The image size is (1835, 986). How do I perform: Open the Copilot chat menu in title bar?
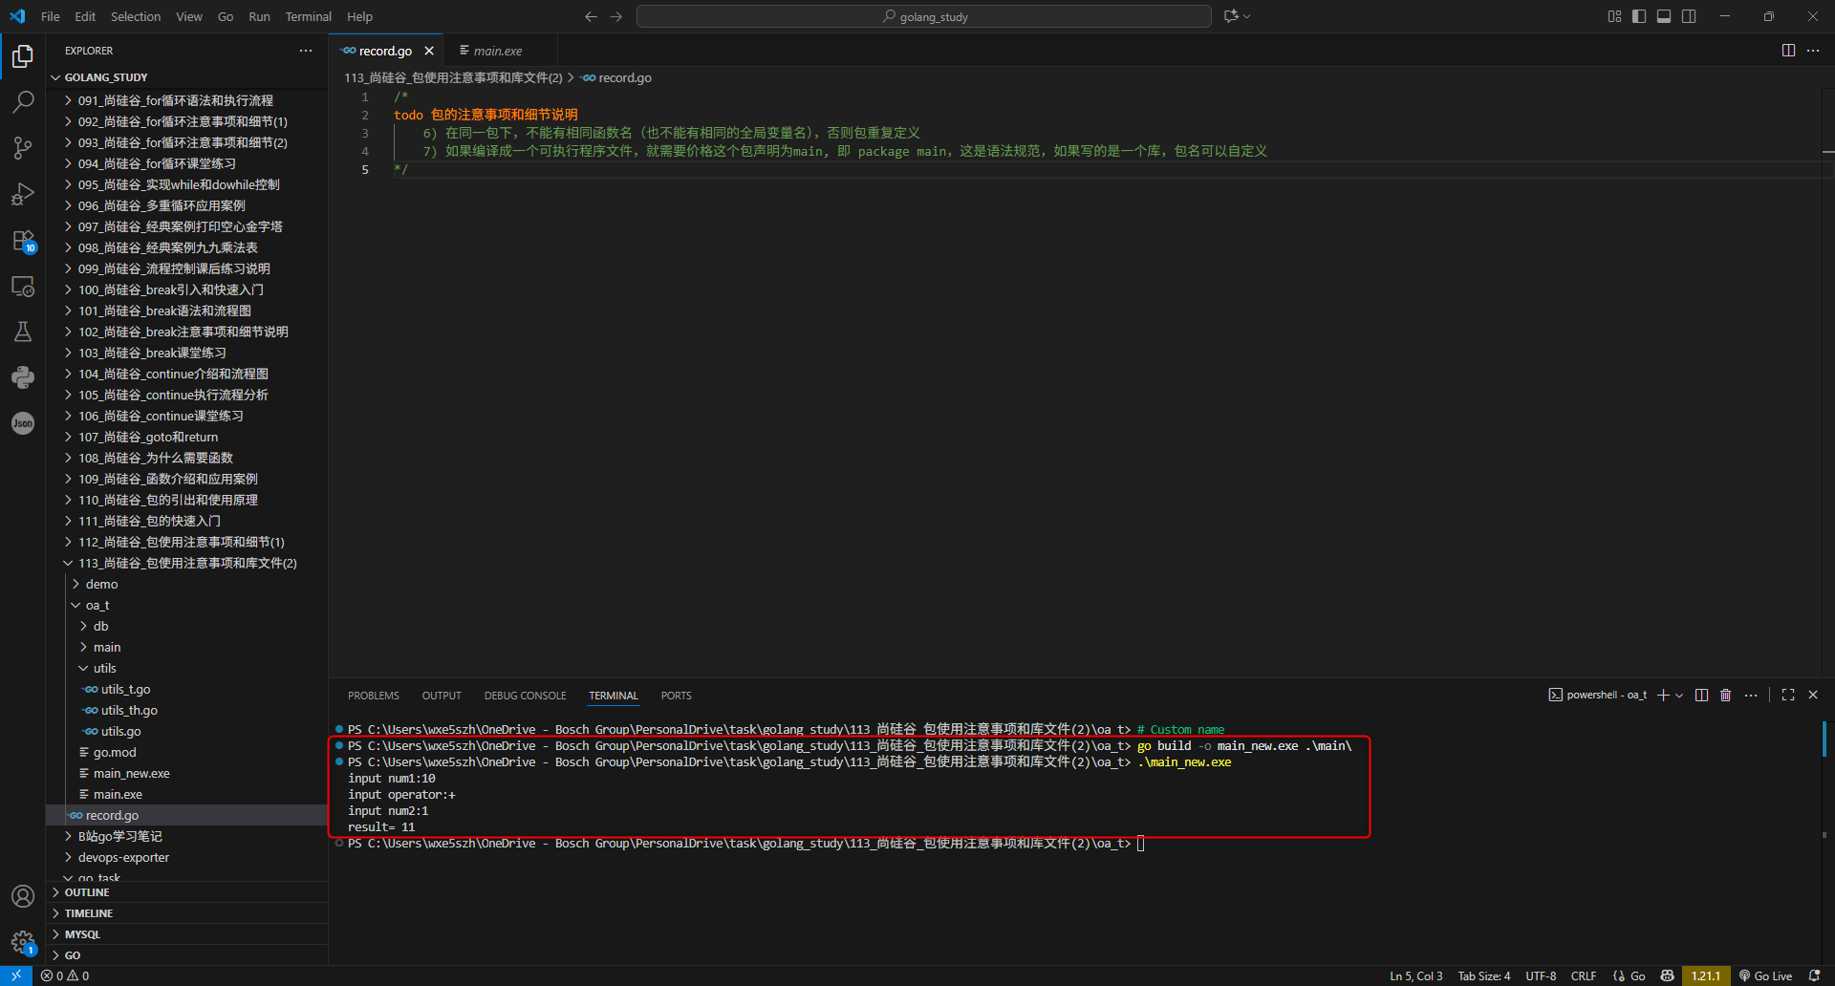pos(1237,16)
